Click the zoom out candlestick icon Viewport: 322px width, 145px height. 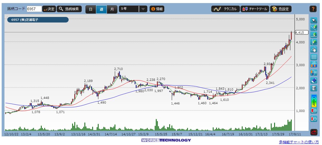(314, 119)
